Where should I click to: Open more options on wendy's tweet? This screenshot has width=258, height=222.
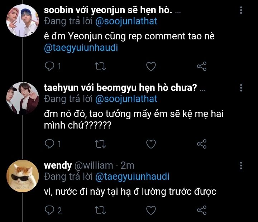241,165
